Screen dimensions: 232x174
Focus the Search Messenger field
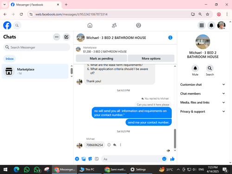[37, 47]
